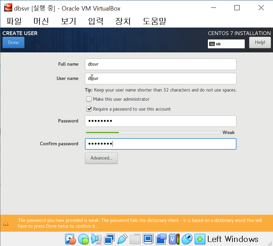273x246 pixels.
Task: Open the audio status indicator icon
Action: coord(96,239)
